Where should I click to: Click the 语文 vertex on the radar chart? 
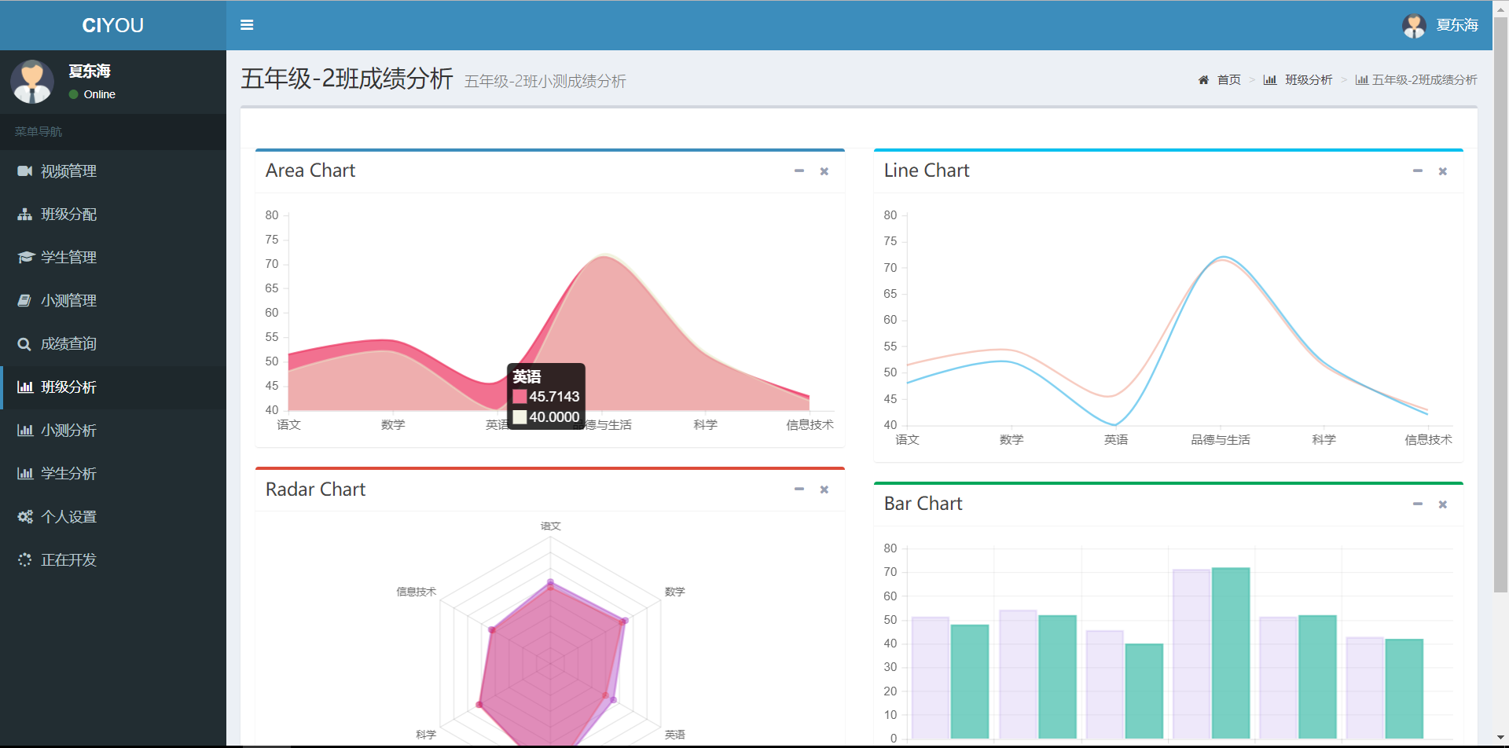(550, 583)
